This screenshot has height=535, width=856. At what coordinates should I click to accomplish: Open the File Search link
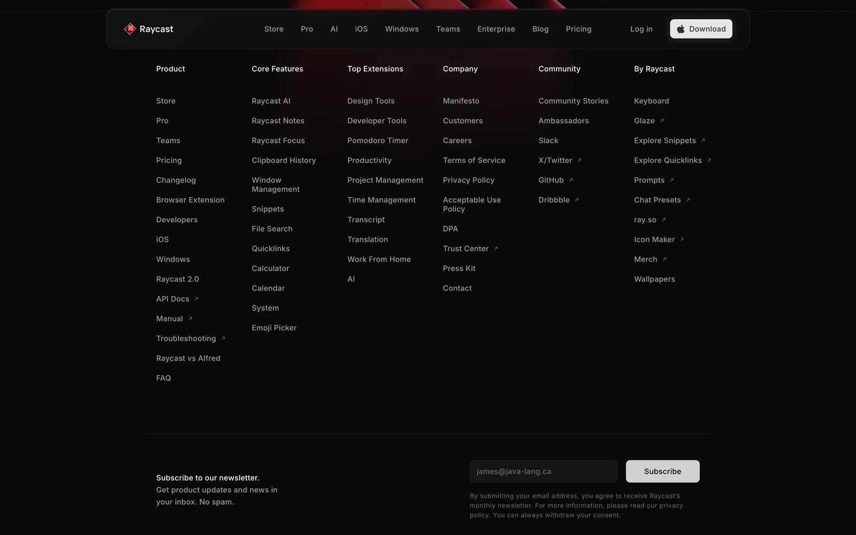point(272,229)
